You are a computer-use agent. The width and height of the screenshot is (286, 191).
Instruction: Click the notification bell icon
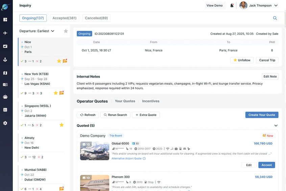pos(232,5)
